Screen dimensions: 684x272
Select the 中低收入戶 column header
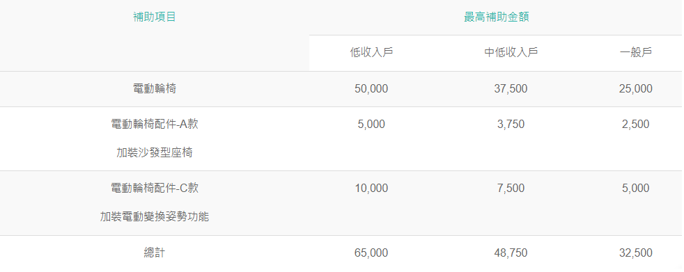click(511, 53)
